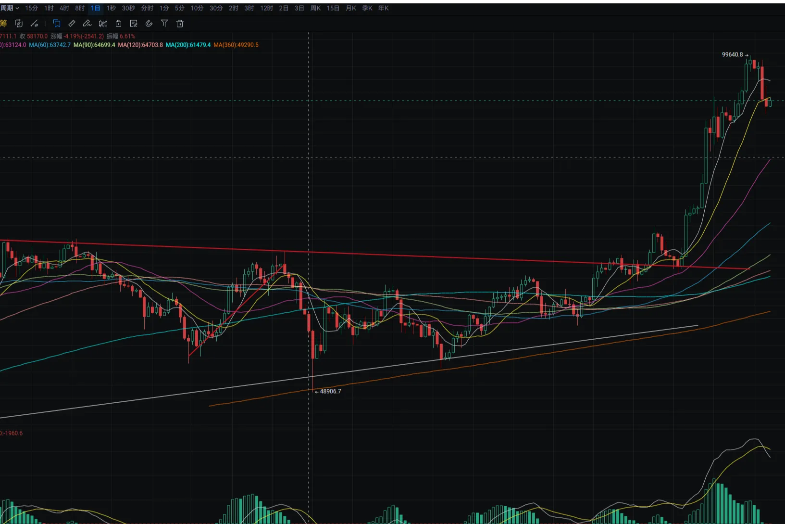Select the 4时 interval tab

[64, 8]
